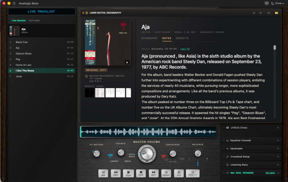Click the clock icon beside Listening Diary

click(228, 165)
